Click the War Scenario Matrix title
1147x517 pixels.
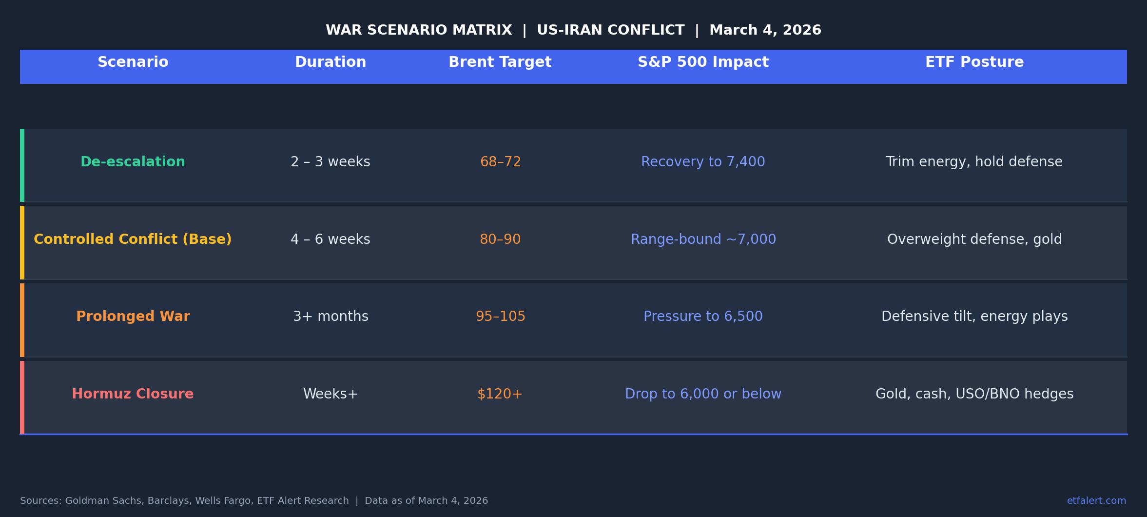pyautogui.click(x=573, y=30)
